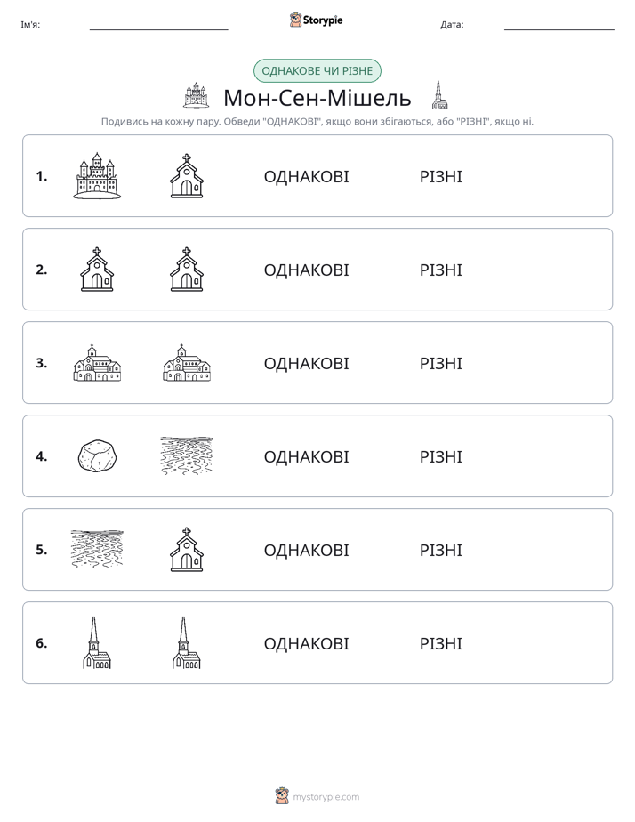Click the water waves icon in row 5

97,550
